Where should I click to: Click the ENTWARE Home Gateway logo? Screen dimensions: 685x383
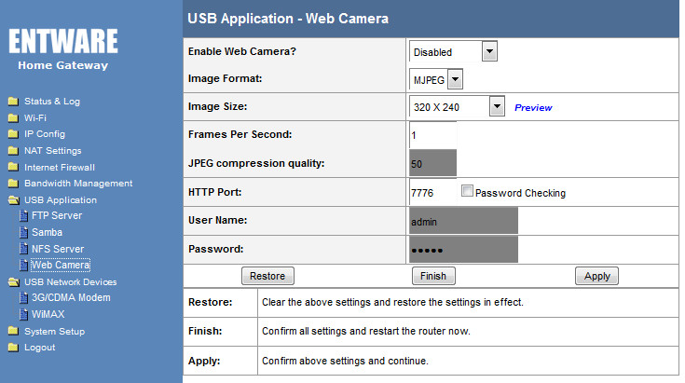63,49
